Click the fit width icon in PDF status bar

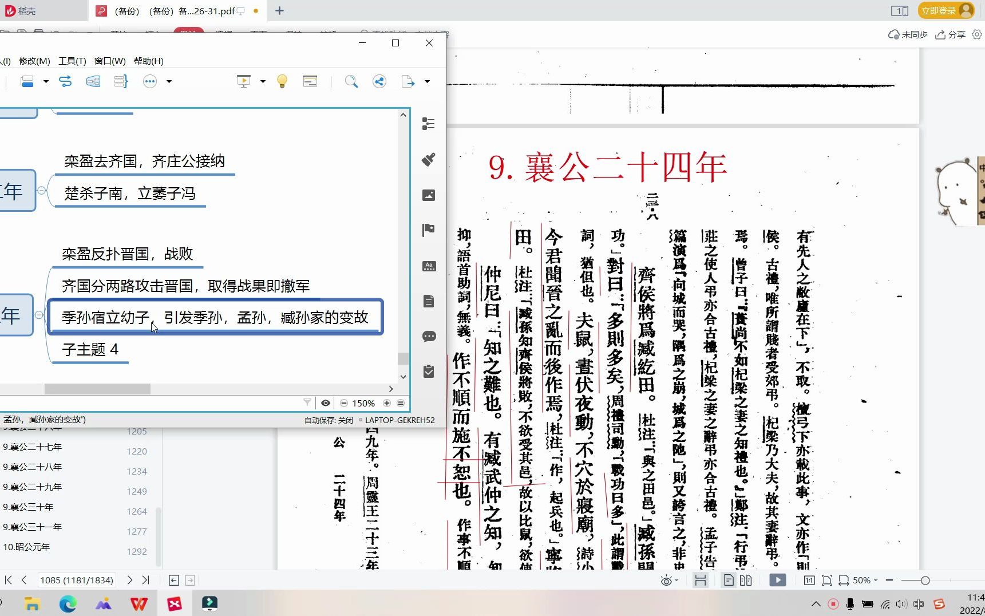pos(844,580)
